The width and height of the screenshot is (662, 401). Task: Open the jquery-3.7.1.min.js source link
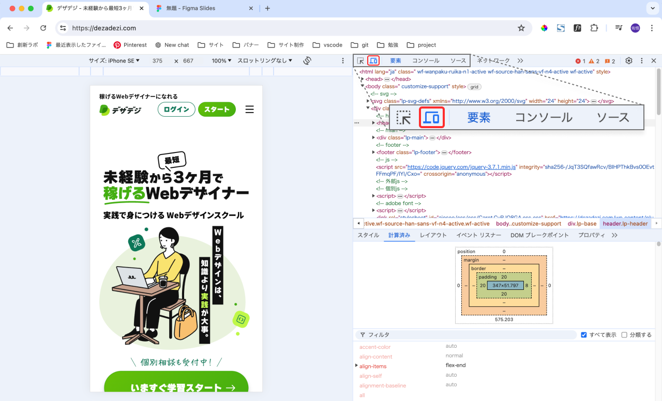pyautogui.click(x=462, y=167)
